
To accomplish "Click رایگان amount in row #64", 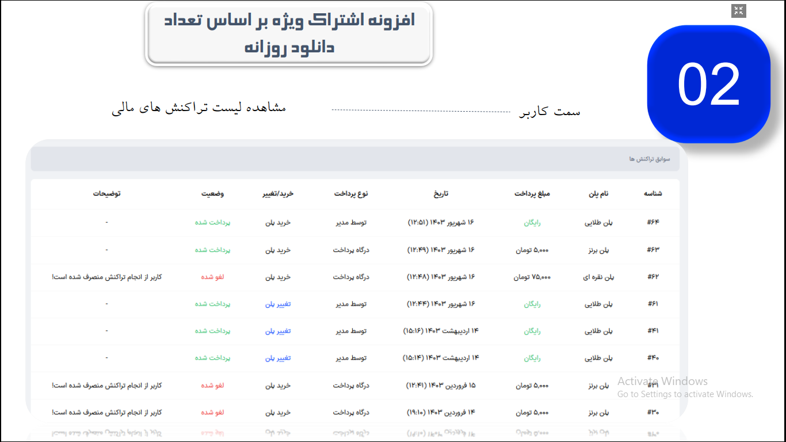I will coord(532,223).
